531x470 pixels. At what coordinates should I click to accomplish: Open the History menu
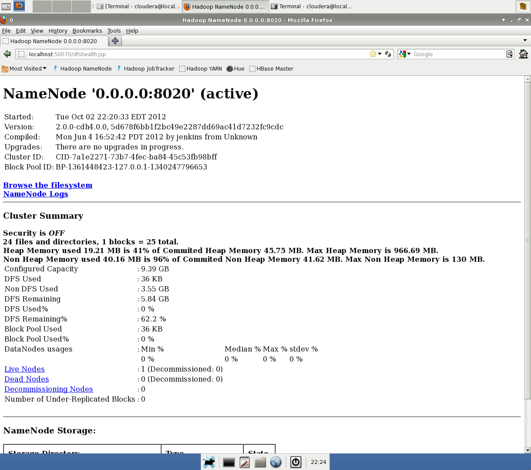[x=58, y=30]
